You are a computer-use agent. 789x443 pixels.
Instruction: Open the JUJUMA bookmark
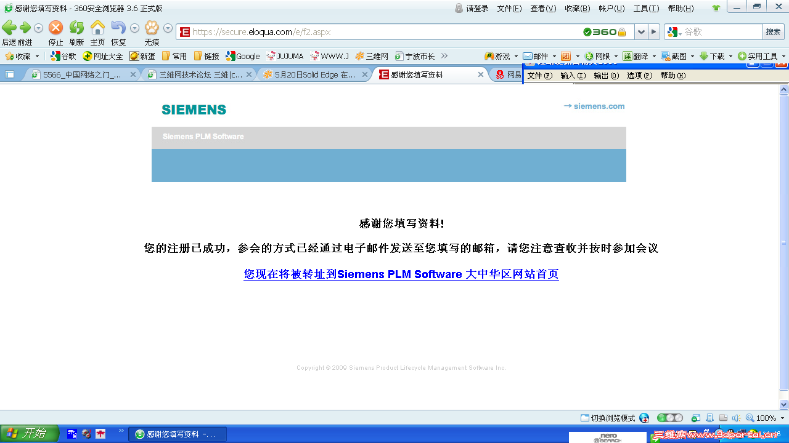coord(285,56)
